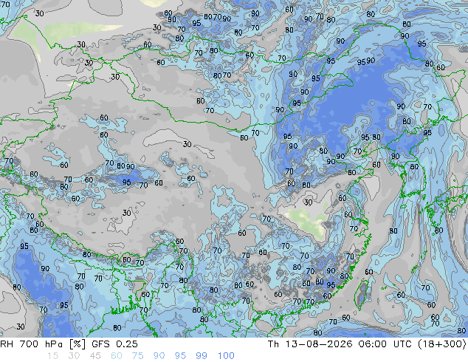Click the legend value 60 in the color scale
The image size is (468, 362).
117,356
